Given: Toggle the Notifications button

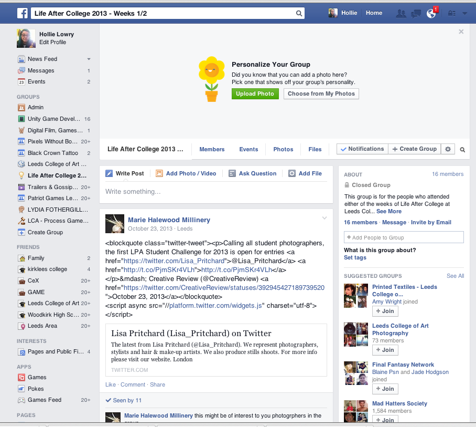Looking at the screenshot, I should click(362, 149).
